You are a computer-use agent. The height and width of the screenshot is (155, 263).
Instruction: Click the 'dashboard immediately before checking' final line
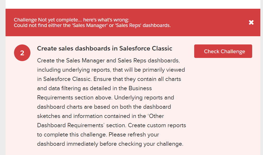110,144
